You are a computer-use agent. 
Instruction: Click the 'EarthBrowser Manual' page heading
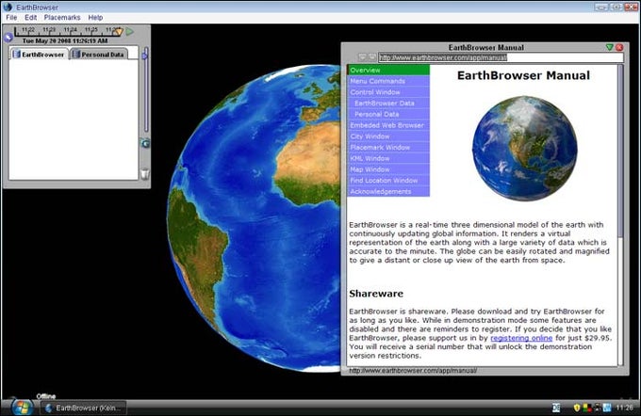coord(523,75)
